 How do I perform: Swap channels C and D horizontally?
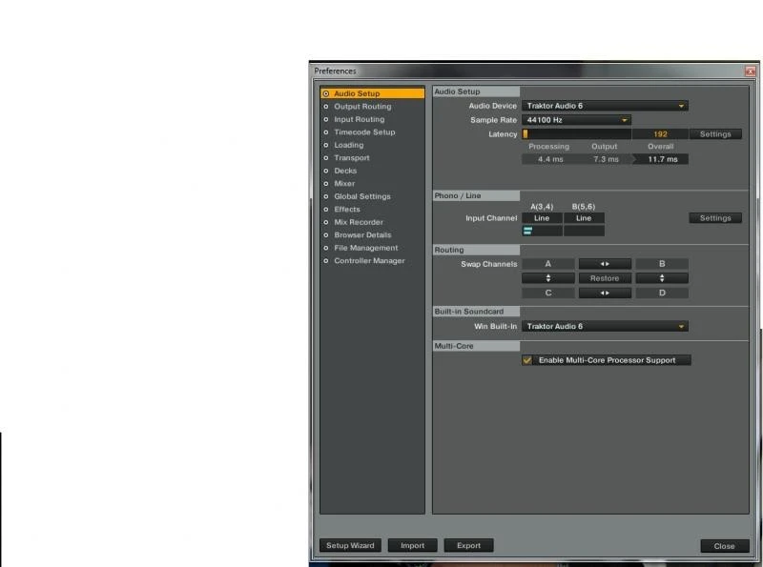[605, 294]
